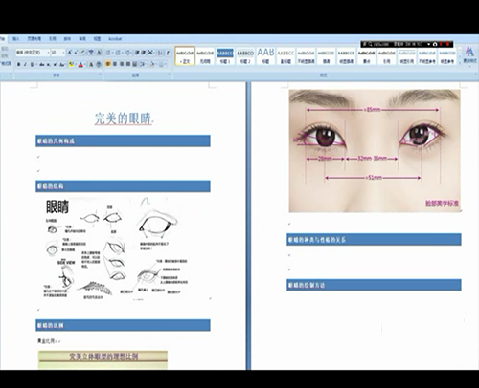The height and width of the screenshot is (388, 479).
Task: Apply the 标题 1 style
Action: (x=225, y=55)
